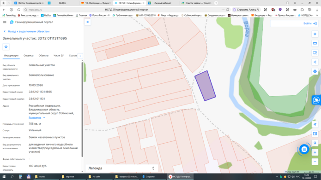Open the Приказ Росреестра bookmark

tap(285, 15)
